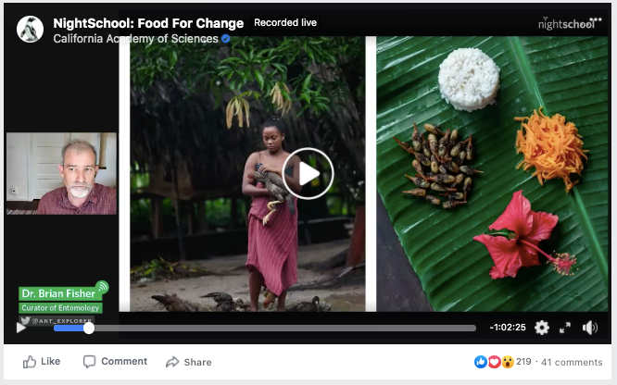Click the Wow reaction emoji

coord(507,362)
